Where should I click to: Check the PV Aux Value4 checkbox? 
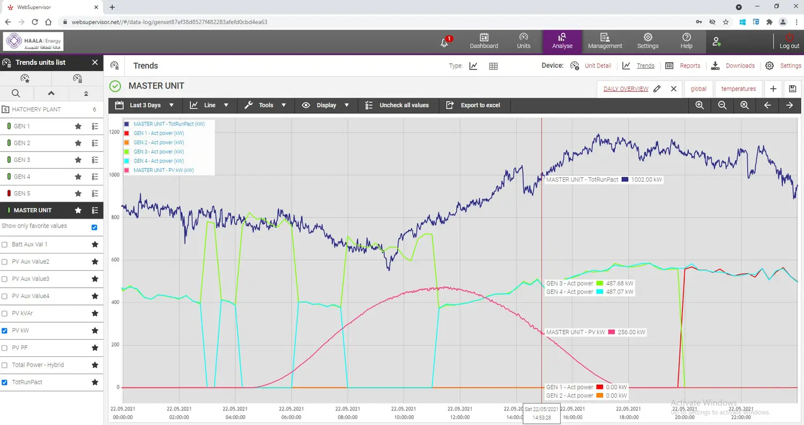point(5,296)
